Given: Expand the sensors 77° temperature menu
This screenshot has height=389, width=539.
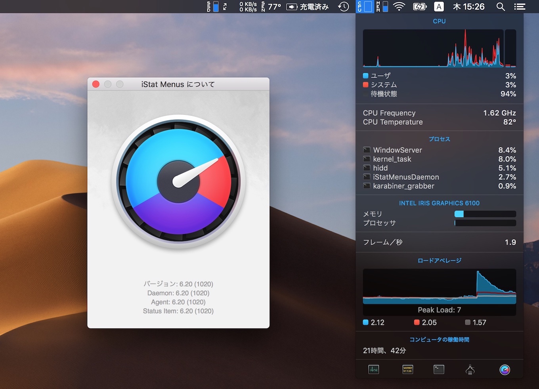Looking at the screenshot, I should (271, 6).
